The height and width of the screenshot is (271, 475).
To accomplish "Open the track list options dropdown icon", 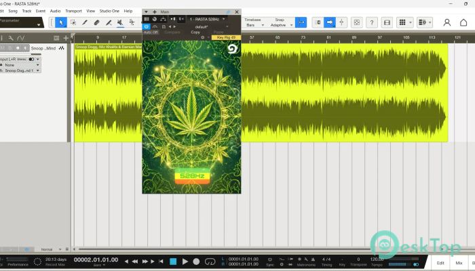I will pos(424,22).
